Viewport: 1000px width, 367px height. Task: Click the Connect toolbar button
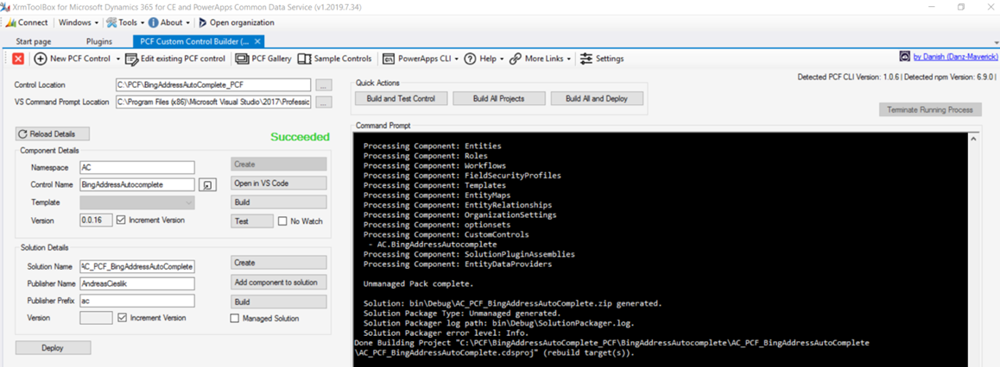(26, 22)
